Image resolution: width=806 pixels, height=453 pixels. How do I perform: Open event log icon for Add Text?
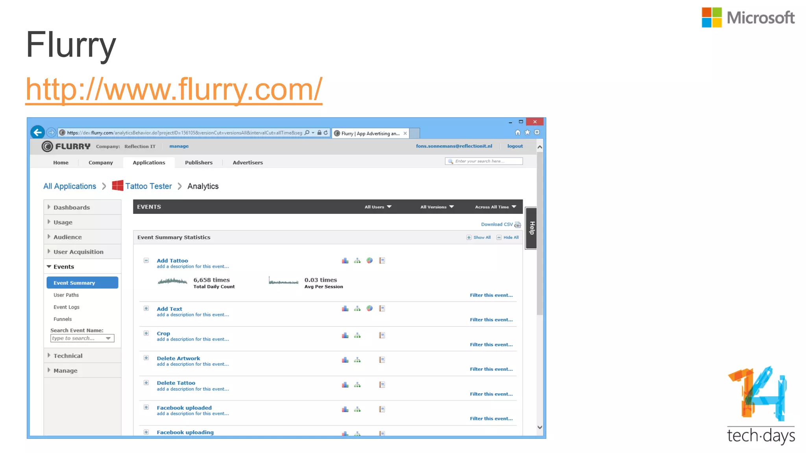pyautogui.click(x=382, y=309)
